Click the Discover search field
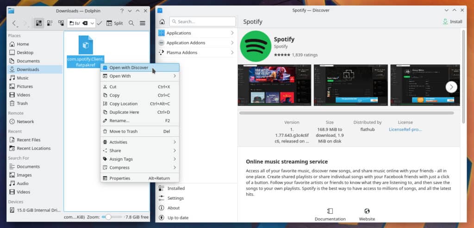Viewport: 474px width, 228px height. click(203, 22)
